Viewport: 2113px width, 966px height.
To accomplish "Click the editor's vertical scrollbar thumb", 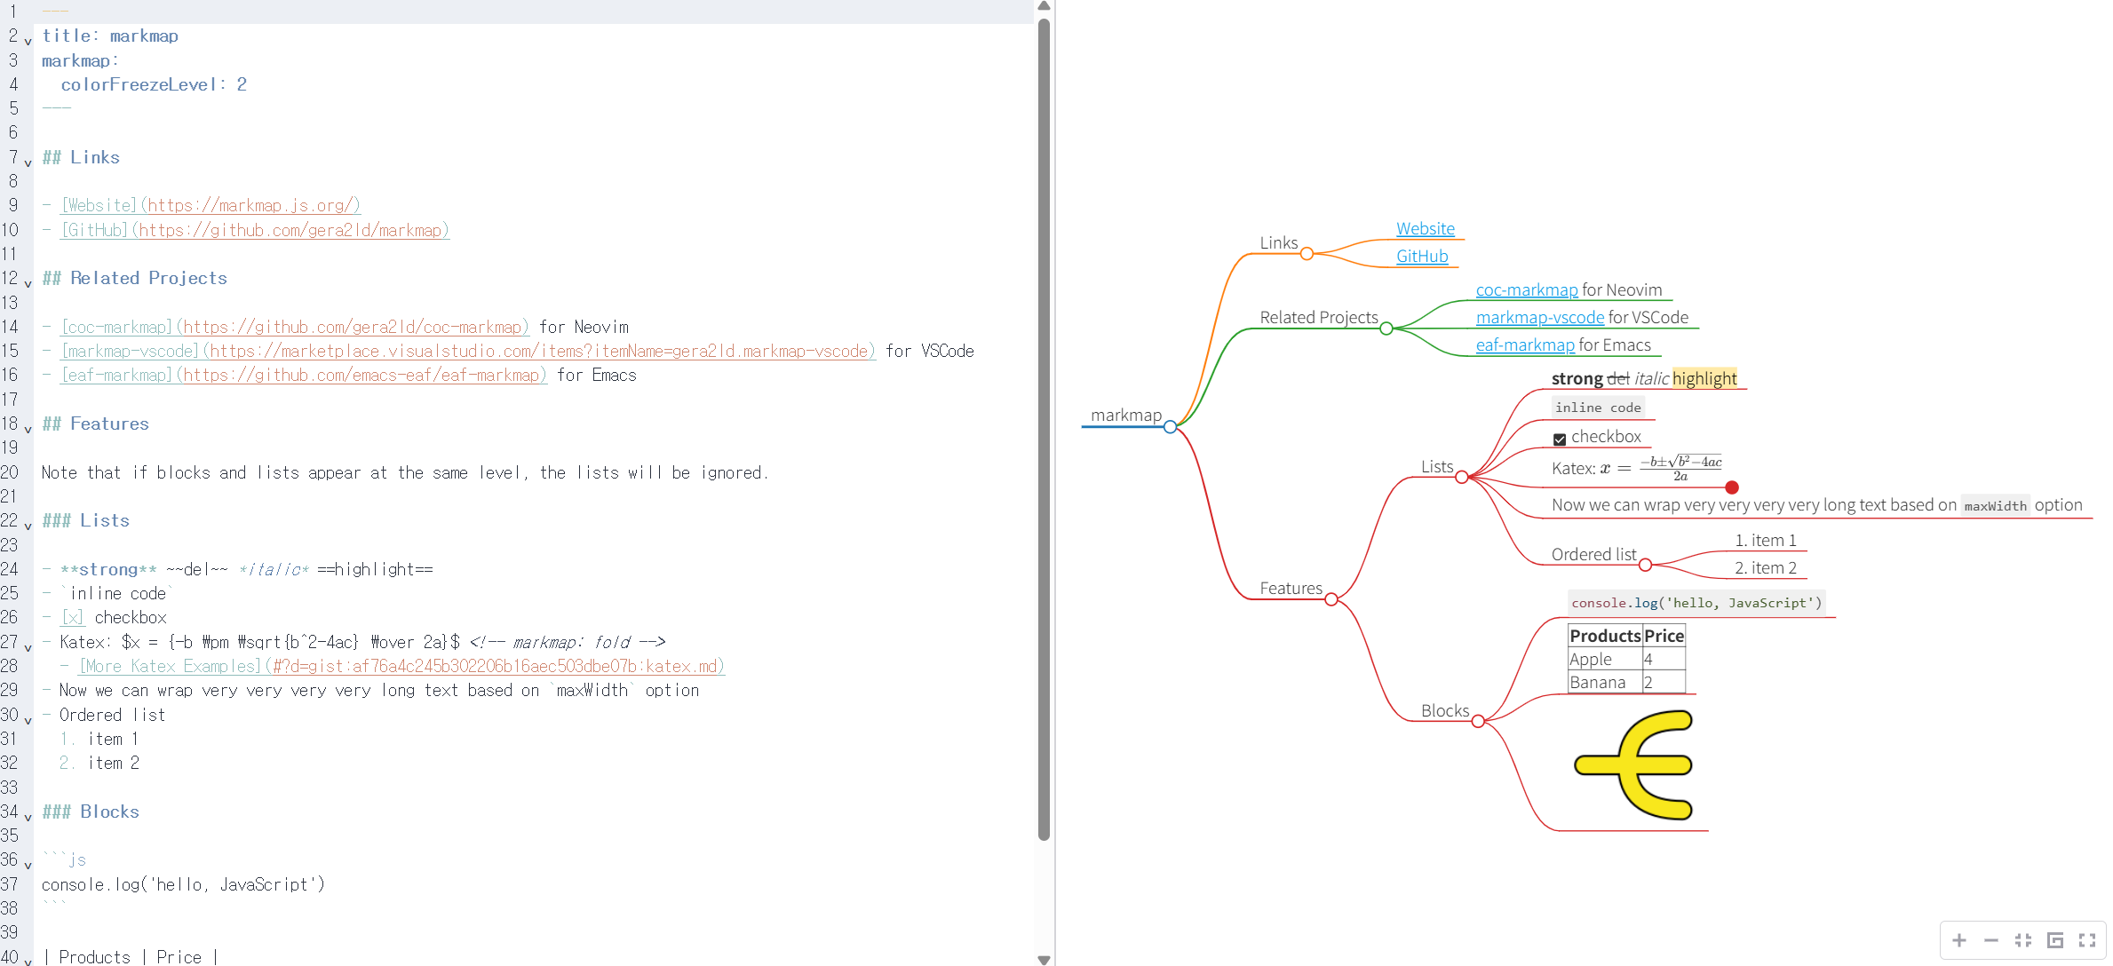I will tap(1045, 429).
